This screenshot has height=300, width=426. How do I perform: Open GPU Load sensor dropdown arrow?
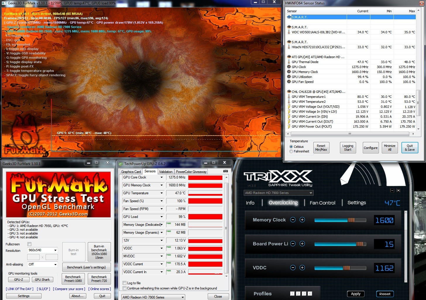162,217
